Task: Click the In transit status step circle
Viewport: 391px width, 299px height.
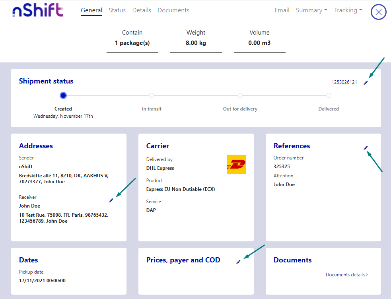Action: click(152, 95)
